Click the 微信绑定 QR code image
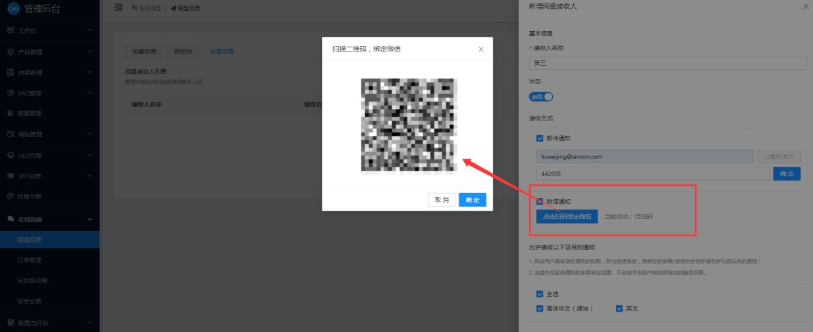The height and width of the screenshot is (332, 813). point(409,125)
